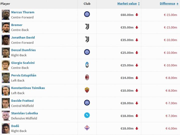Click Napoli crest next to Stanislav Lobotka

point(87,115)
